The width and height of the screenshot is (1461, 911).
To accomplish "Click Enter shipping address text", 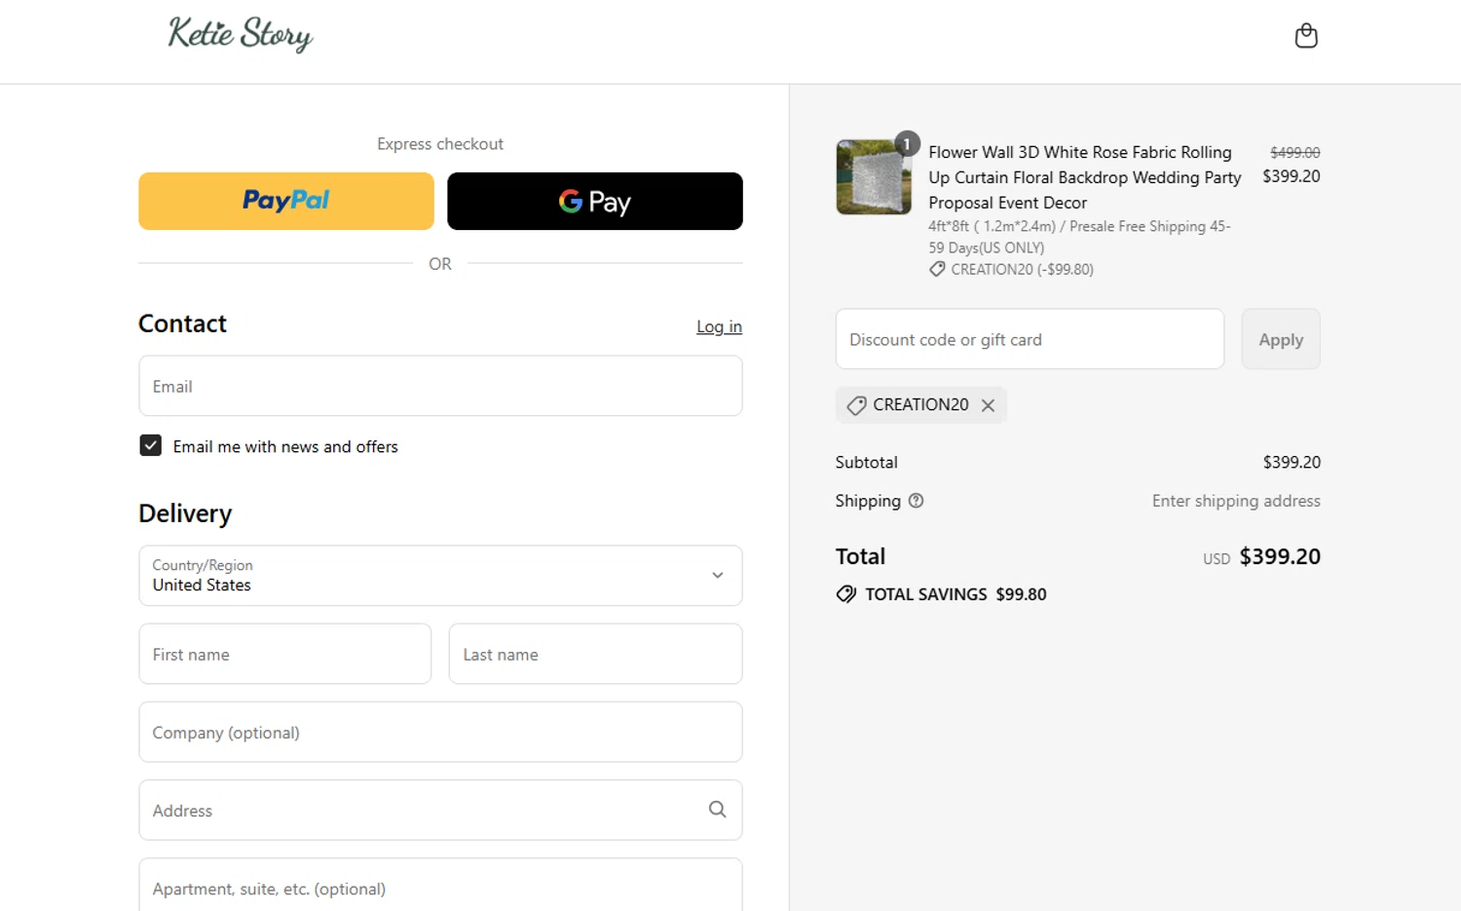I will click(x=1236, y=501).
